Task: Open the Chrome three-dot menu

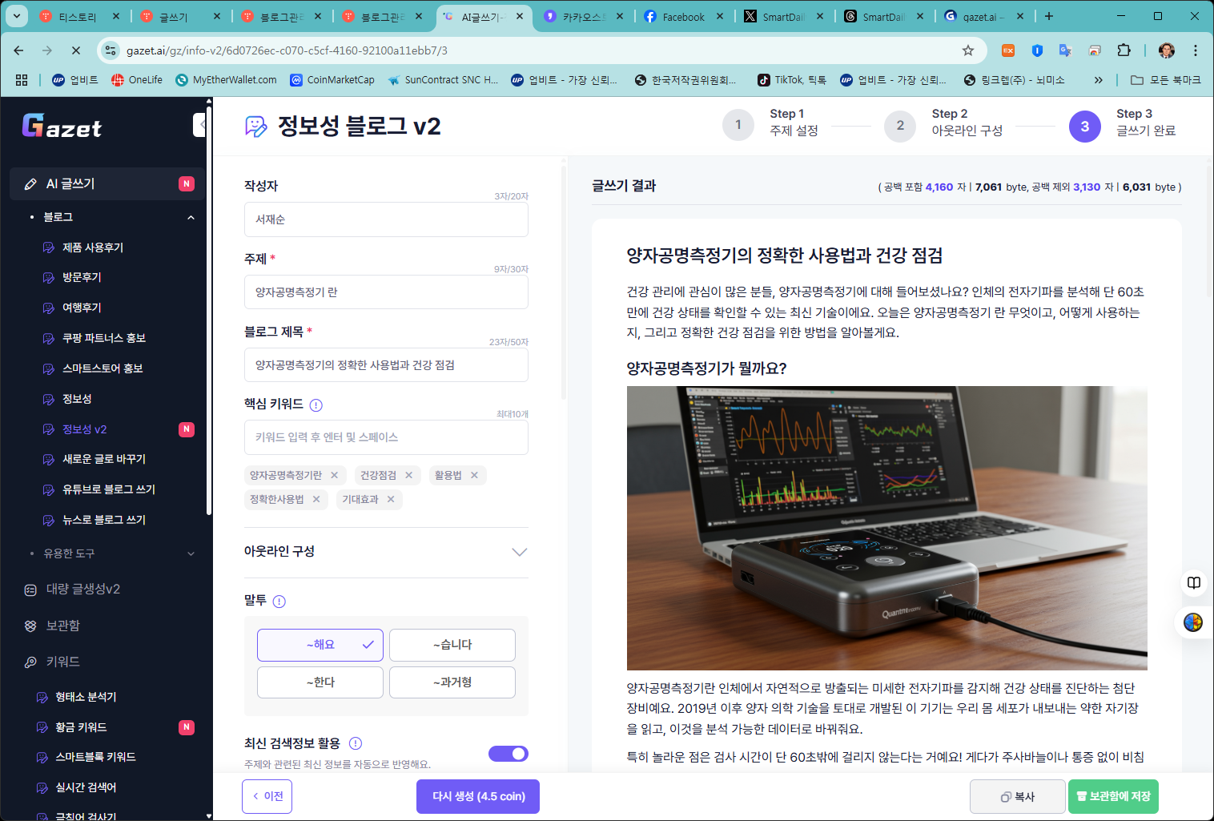Action: click(x=1196, y=50)
